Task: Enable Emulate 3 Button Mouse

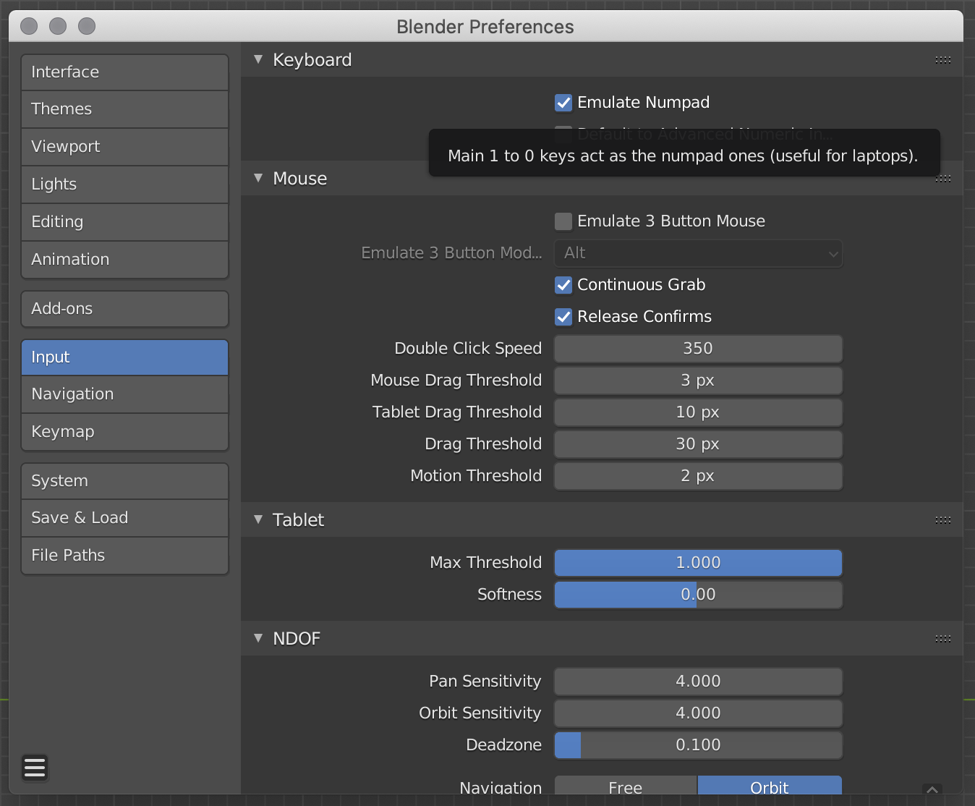Action: [x=563, y=221]
